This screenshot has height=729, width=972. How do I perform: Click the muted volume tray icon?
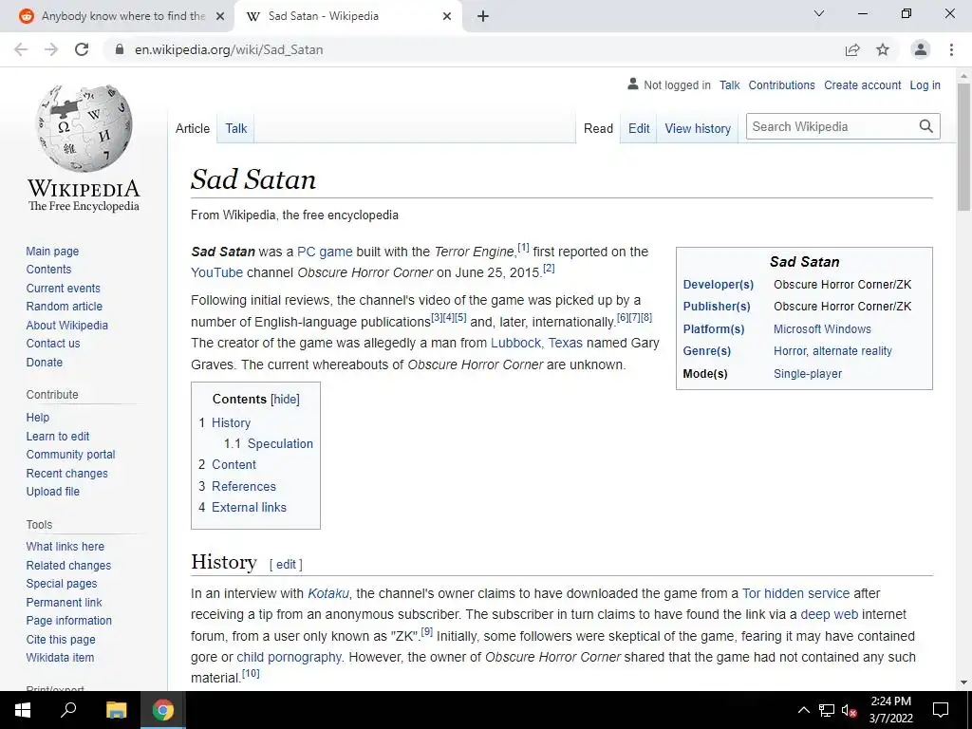tap(850, 710)
